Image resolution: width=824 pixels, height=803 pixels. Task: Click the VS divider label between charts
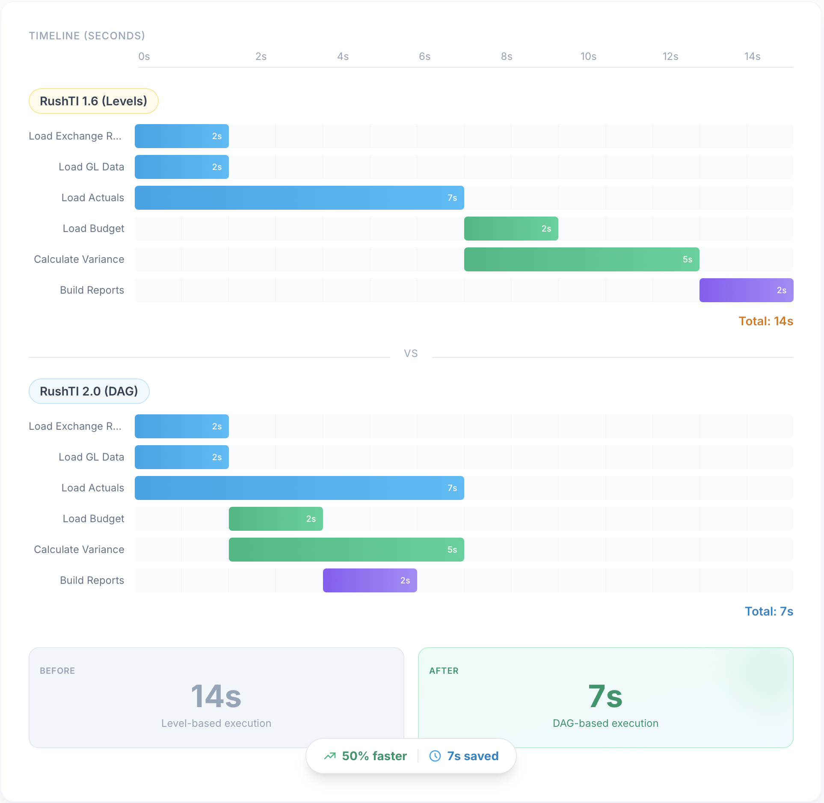pyautogui.click(x=411, y=353)
